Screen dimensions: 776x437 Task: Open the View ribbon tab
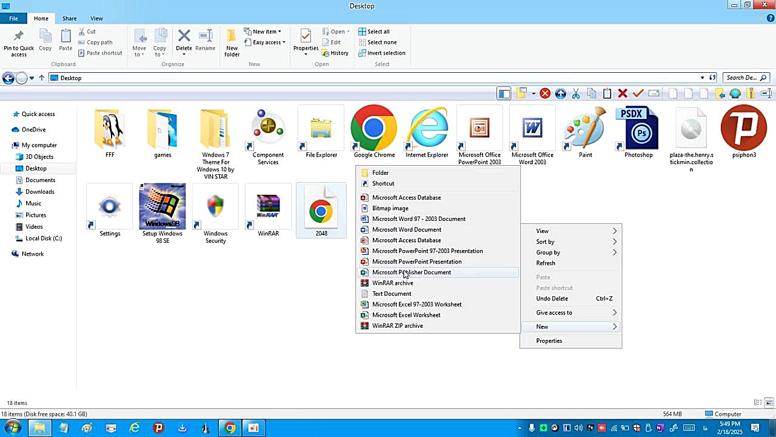pos(96,18)
